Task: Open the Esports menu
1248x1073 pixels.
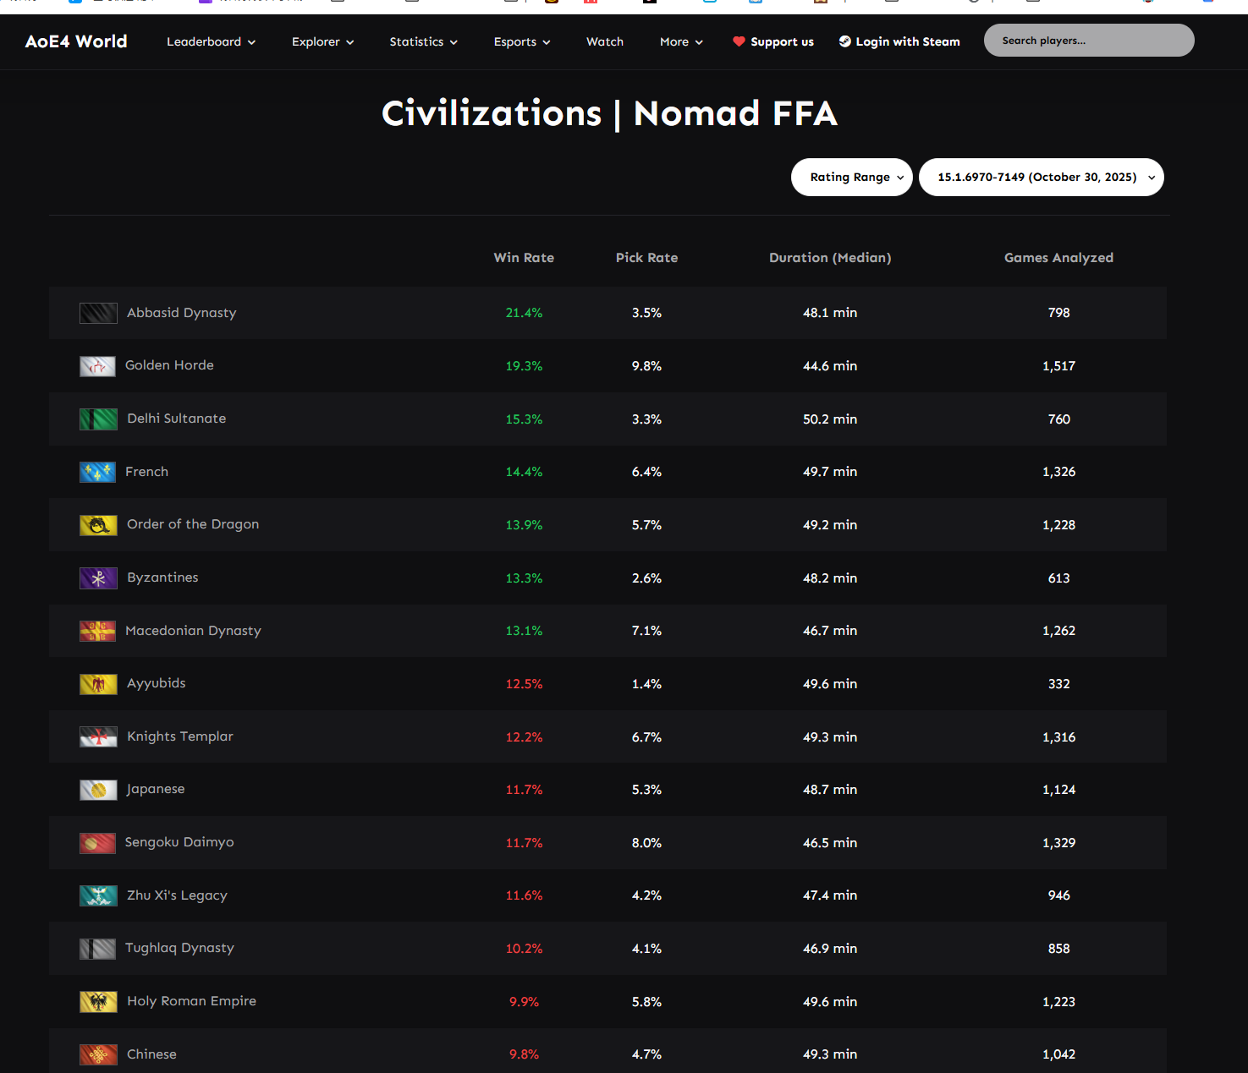Action: 522,41
